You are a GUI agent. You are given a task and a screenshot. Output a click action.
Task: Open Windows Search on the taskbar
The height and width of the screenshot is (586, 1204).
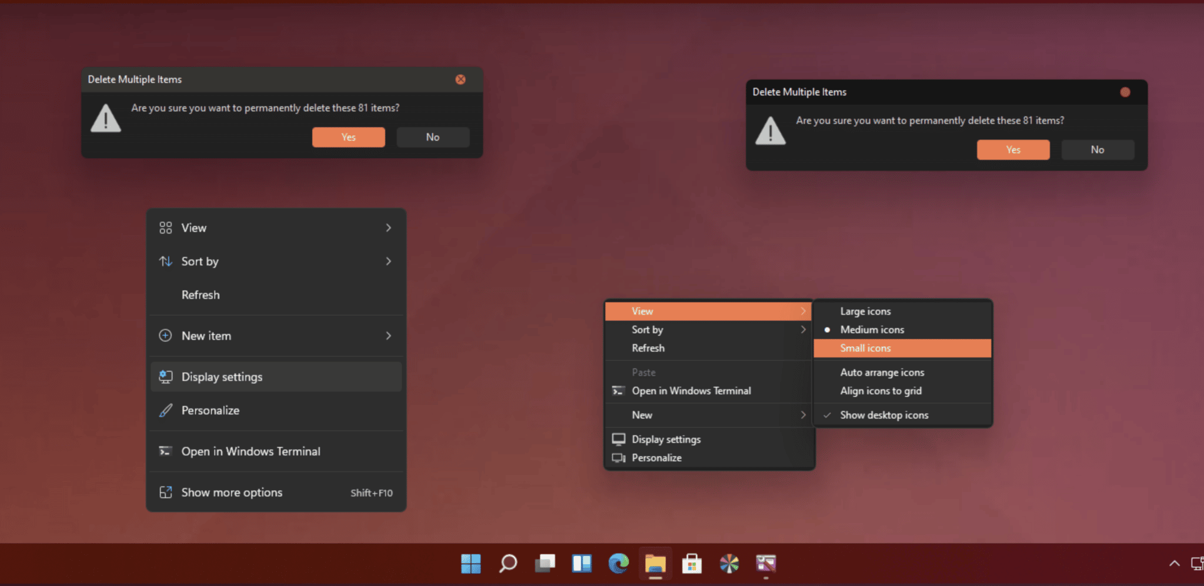[x=507, y=563]
